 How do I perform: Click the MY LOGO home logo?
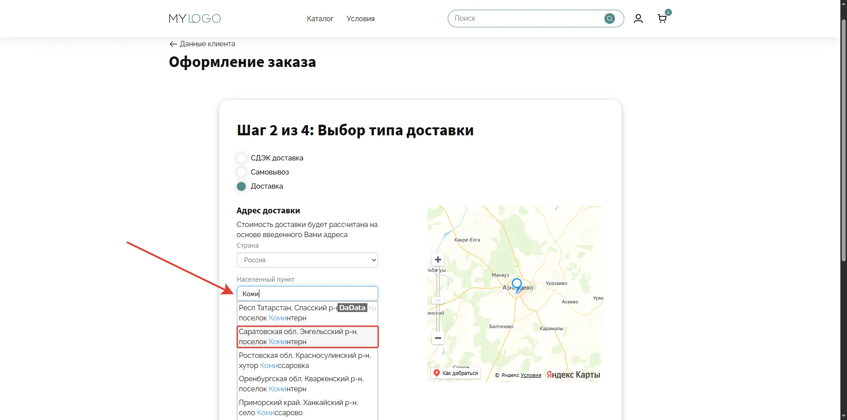pos(195,19)
